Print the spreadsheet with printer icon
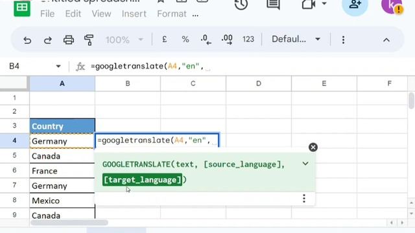 (69, 40)
